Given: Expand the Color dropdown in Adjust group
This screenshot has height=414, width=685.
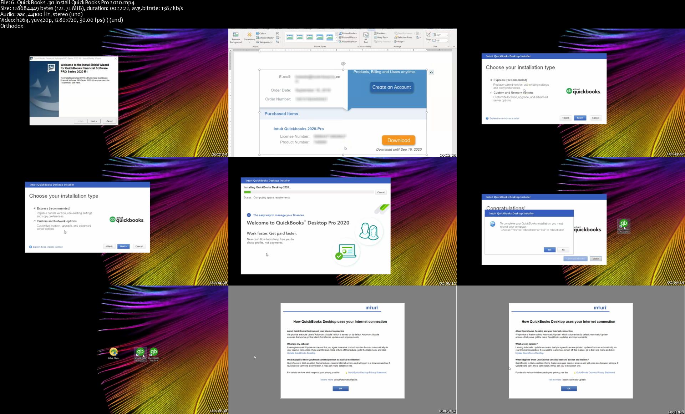Looking at the screenshot, I should click(x=261, y=33).
